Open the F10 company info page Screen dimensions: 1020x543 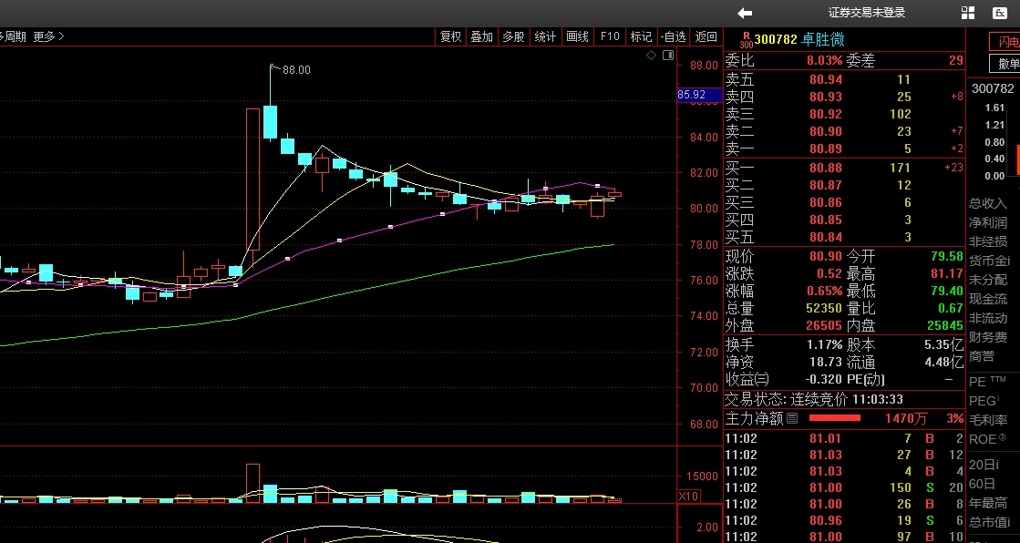[610, 37]
